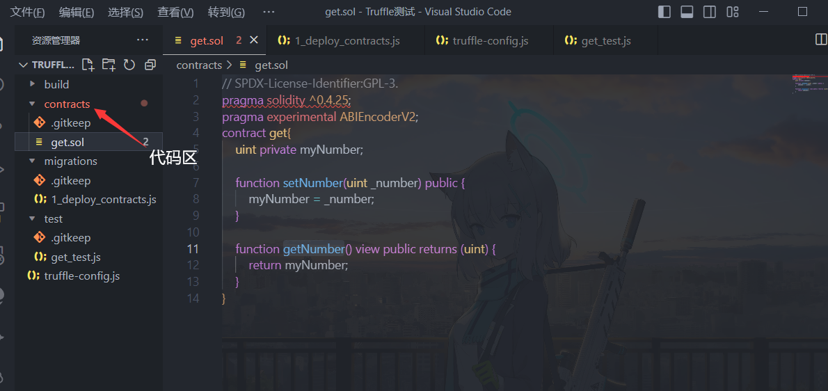
Task: Collapse the migrations folder
Action: pos(33,161)
